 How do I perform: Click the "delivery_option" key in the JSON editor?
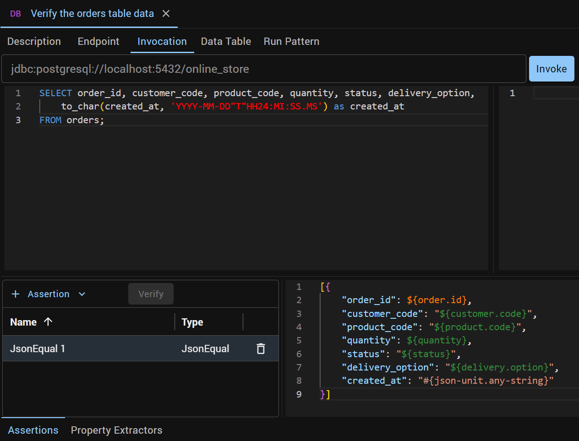point(388,367)
